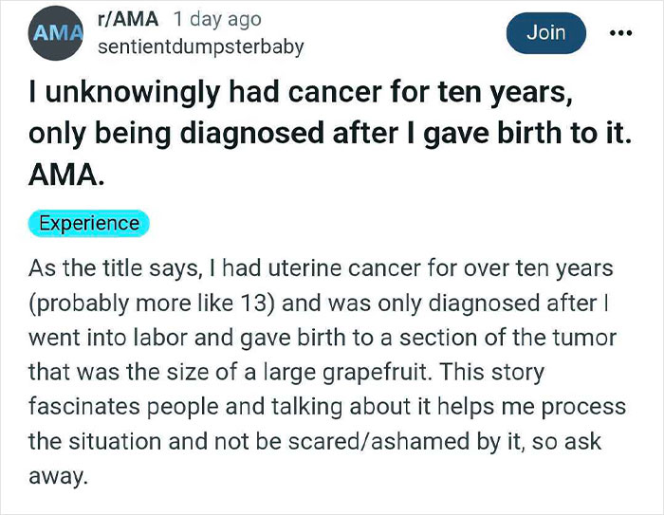View sentientdumpsterbaby's user profile

pyautogui.click(x=201, y=46)
